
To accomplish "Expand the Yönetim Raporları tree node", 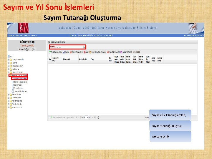I will coord(9,101).
